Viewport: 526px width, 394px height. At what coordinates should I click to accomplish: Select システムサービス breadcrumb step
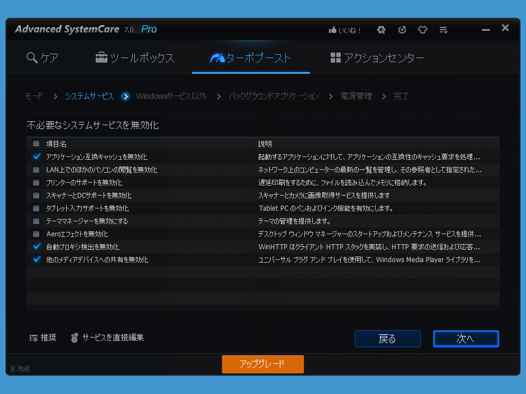click(x=89, y=96)
